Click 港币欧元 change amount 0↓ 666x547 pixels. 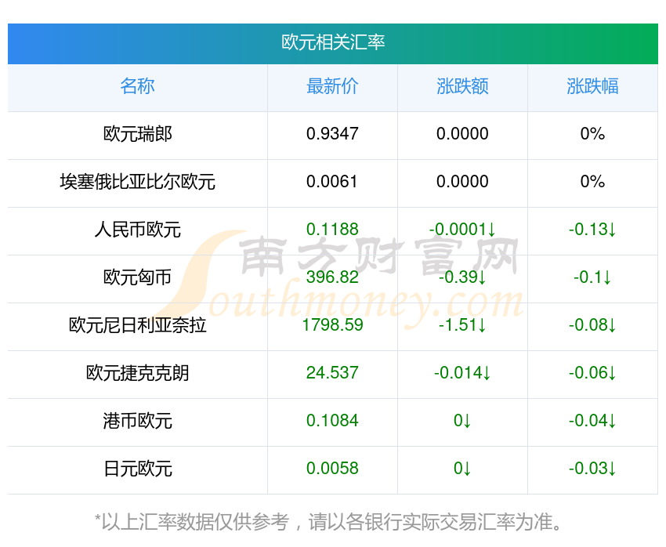[x=462, y=421]
